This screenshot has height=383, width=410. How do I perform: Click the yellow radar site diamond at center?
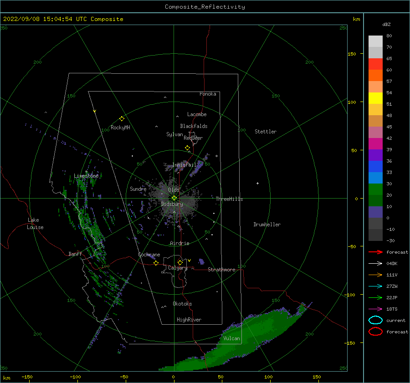click(x=174, y=198)
